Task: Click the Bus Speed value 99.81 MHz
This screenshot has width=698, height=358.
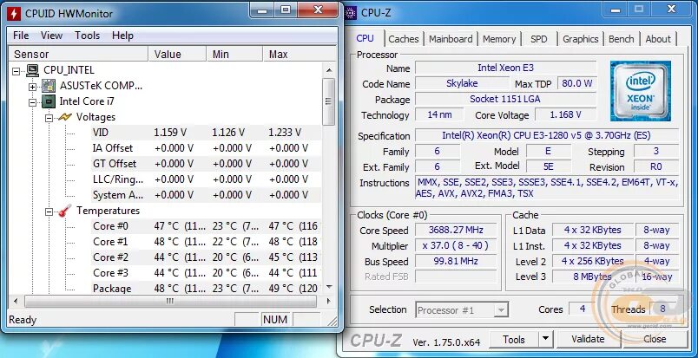Action: pyautogui.click(x=456, y=261)
